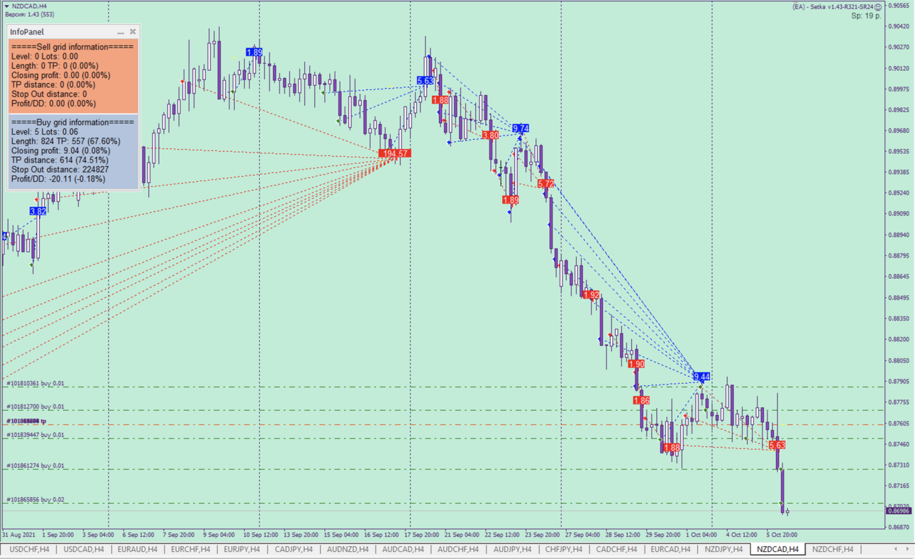Click the '31 Aug 2021' time axis label
The height and width of the screenshot is (559, 915).
point(18,534)
